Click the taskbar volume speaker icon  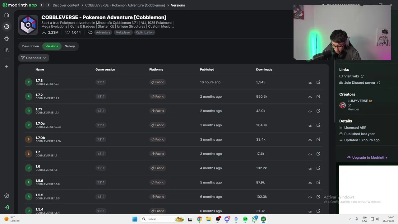(x=377, y=219)
